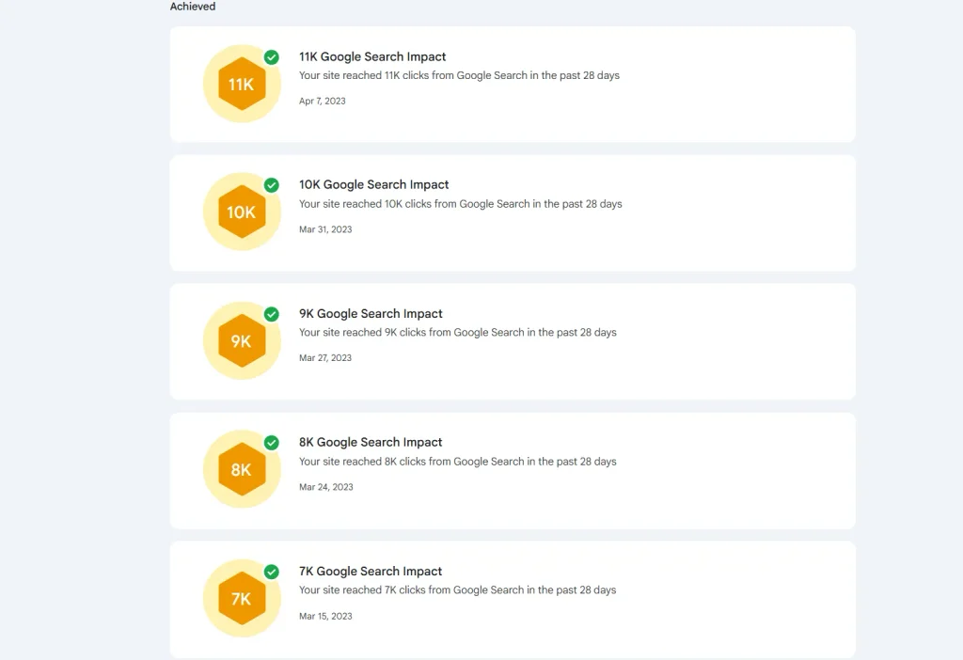This screenshot has width=963, height=660.
Task: Click the 8K hexagon badge icon
Action: [x=242, y=469]
